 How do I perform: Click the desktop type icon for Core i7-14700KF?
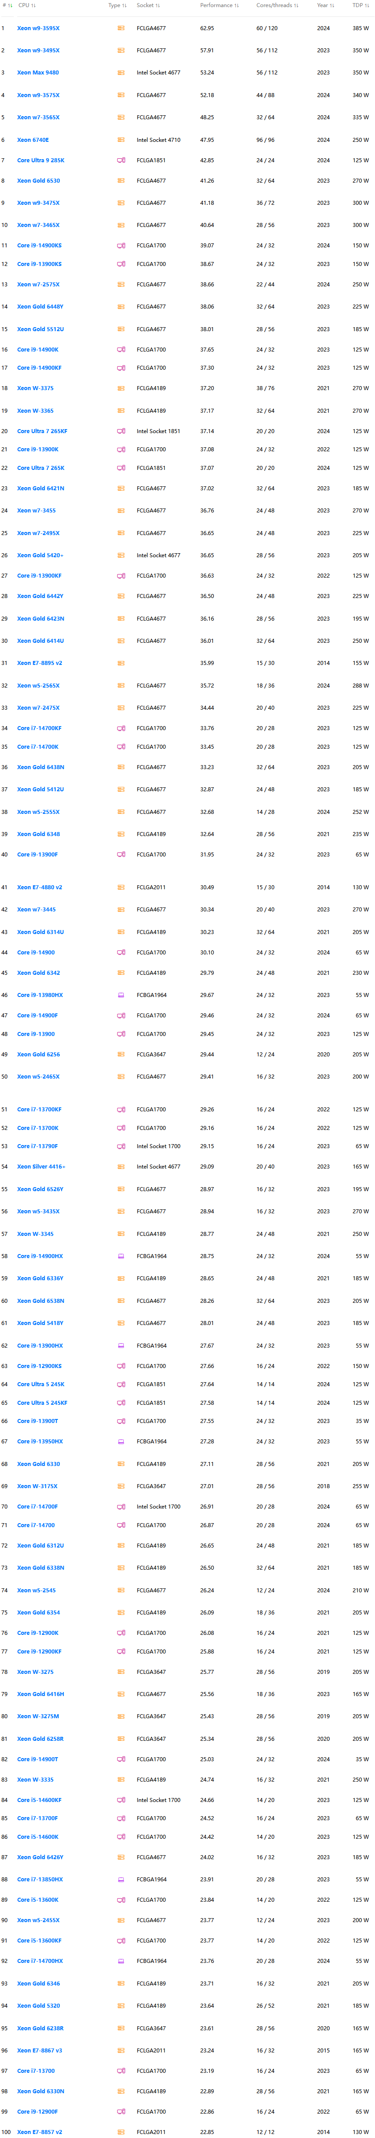tap(121, 729)
